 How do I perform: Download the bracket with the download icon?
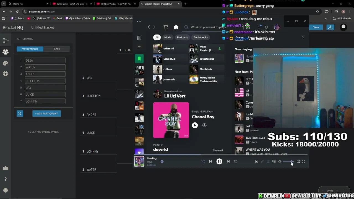pyautogui.click(x=330, y=27)
